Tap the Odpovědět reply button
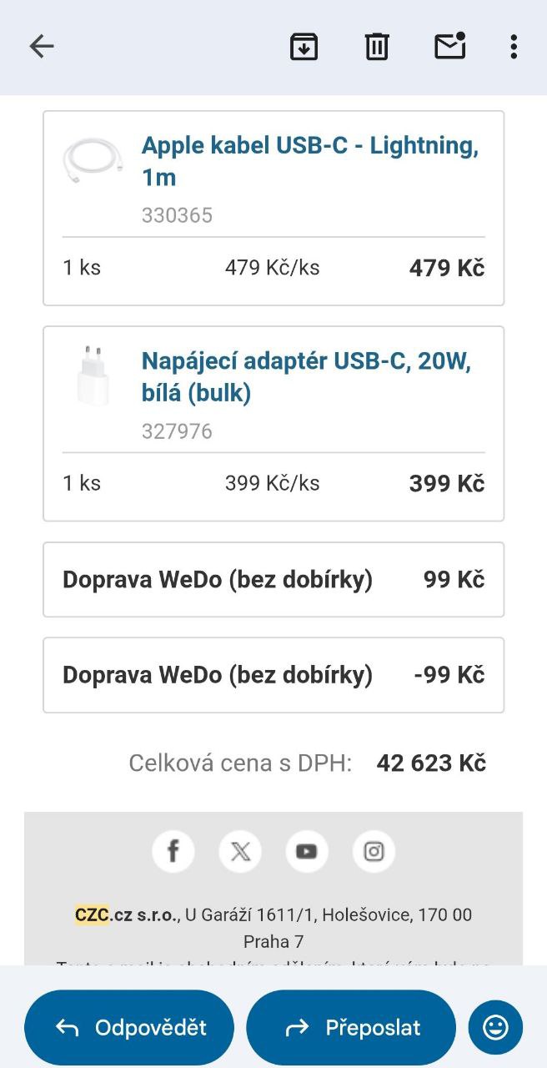This screenshot has height=1068, width=547. 129,1027
